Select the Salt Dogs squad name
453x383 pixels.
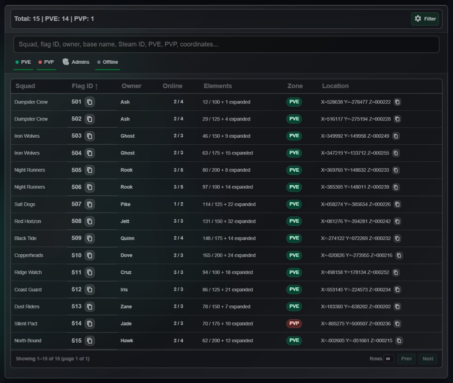[25, 205]
